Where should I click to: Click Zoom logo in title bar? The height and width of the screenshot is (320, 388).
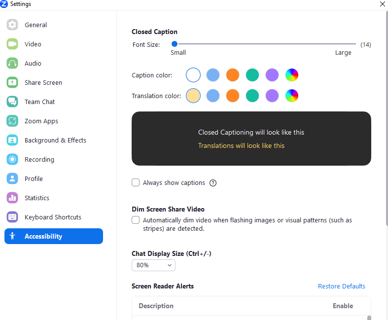coord(4,4)
